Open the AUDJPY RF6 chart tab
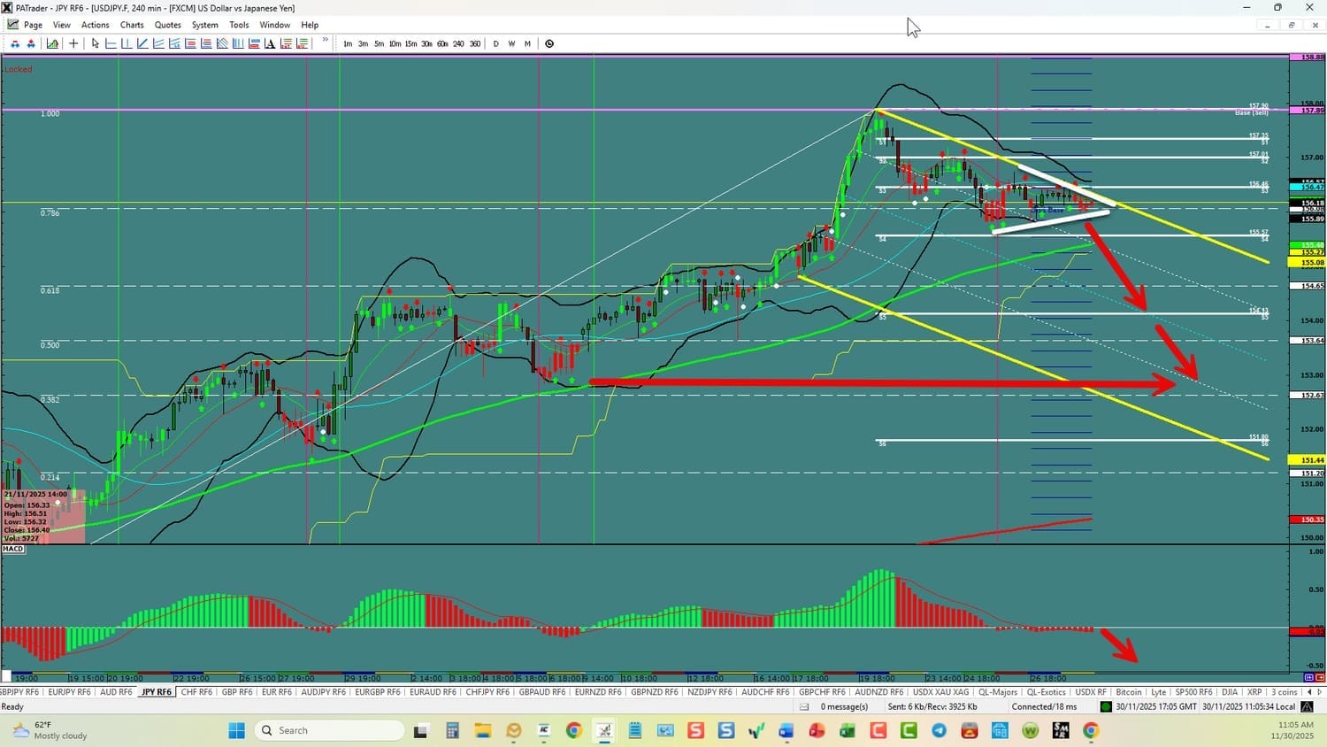The width and height of the screenshot is (1327, 747). tap(324, 692)
